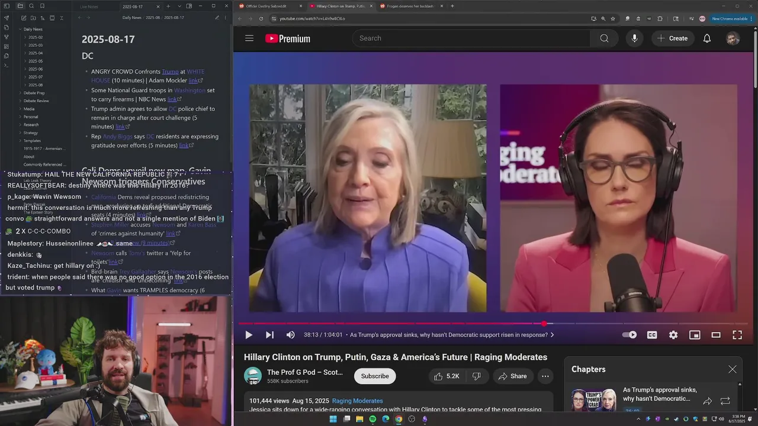Click the YouTube Premium logo
Image resolution: width=758 pixels, height=426 pixels.
288,38
